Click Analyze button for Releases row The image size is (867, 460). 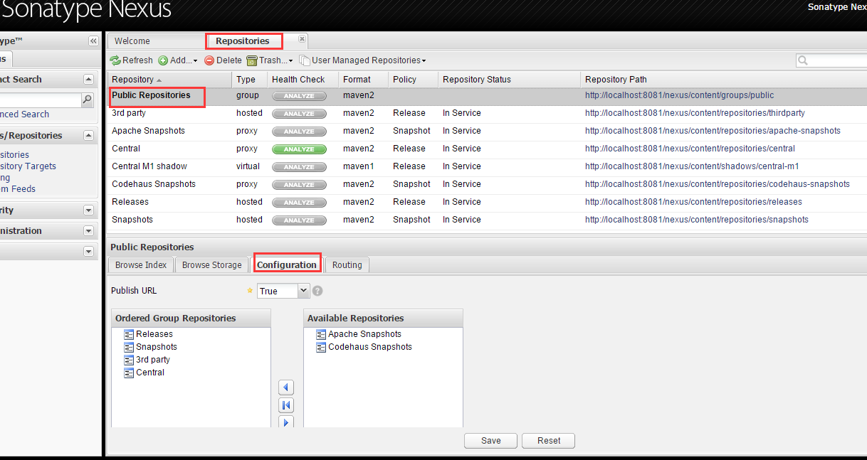coord(299,203)
